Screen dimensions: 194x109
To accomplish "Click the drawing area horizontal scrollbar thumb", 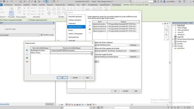I will click(x=132, y=105).
